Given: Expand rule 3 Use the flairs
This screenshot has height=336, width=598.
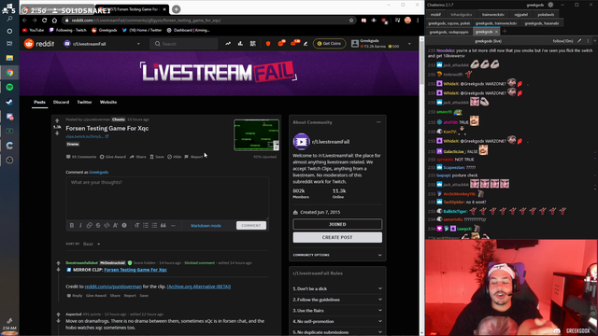Looking at the screenshot, I should 337,311.
